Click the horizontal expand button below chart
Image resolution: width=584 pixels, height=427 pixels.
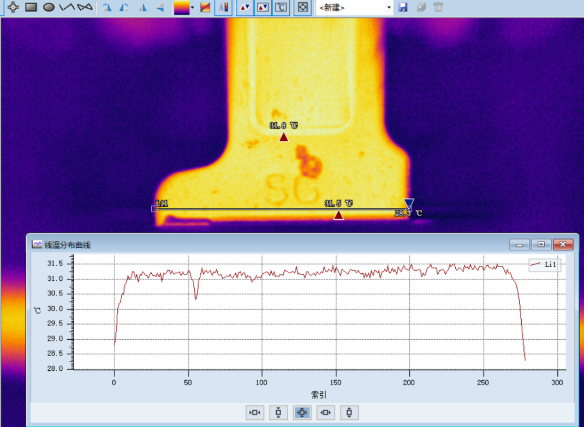325,412
